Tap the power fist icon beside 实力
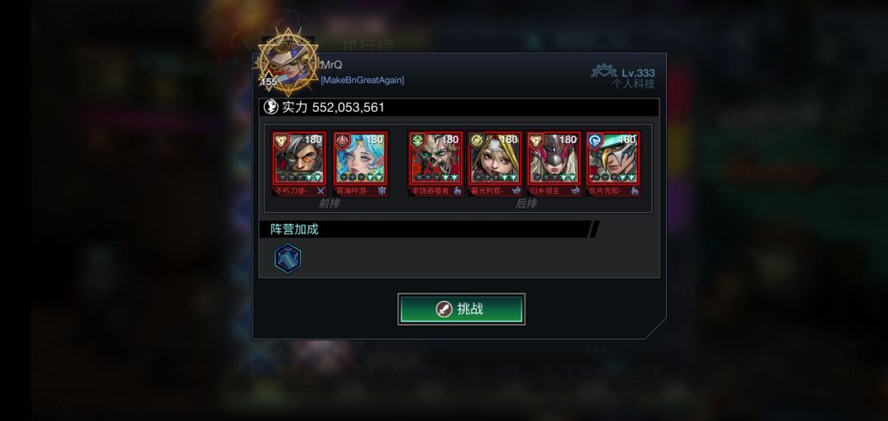Image resolution: width=888 pixels, height=421 pixels. pyautogui.click(x=271, y=107)
